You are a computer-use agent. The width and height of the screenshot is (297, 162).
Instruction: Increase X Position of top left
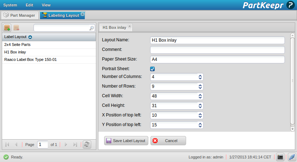click(200, 114)
